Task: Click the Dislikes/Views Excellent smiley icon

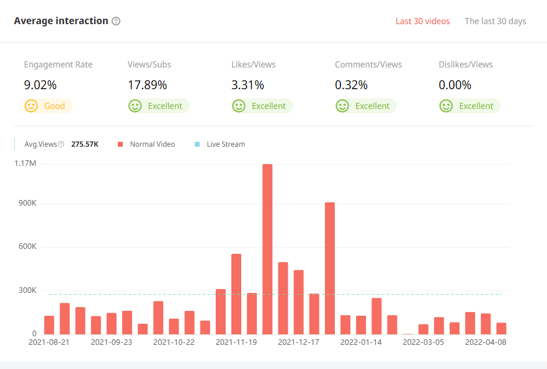Action: pyautogui.click(x=445, y=106)
